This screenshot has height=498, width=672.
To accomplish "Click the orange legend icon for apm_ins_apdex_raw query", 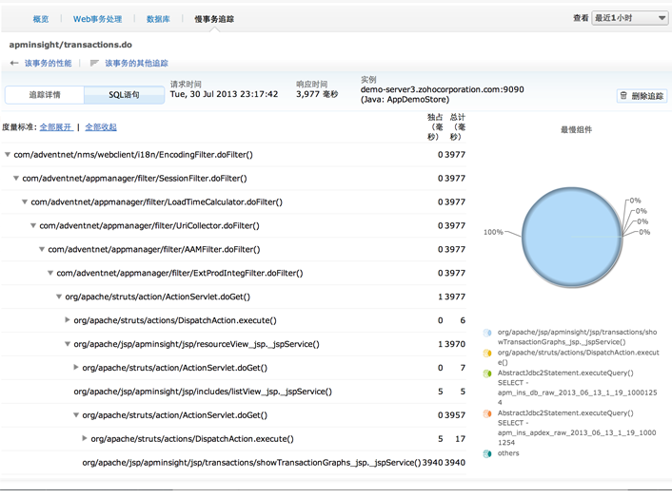I will coord(488,413).
